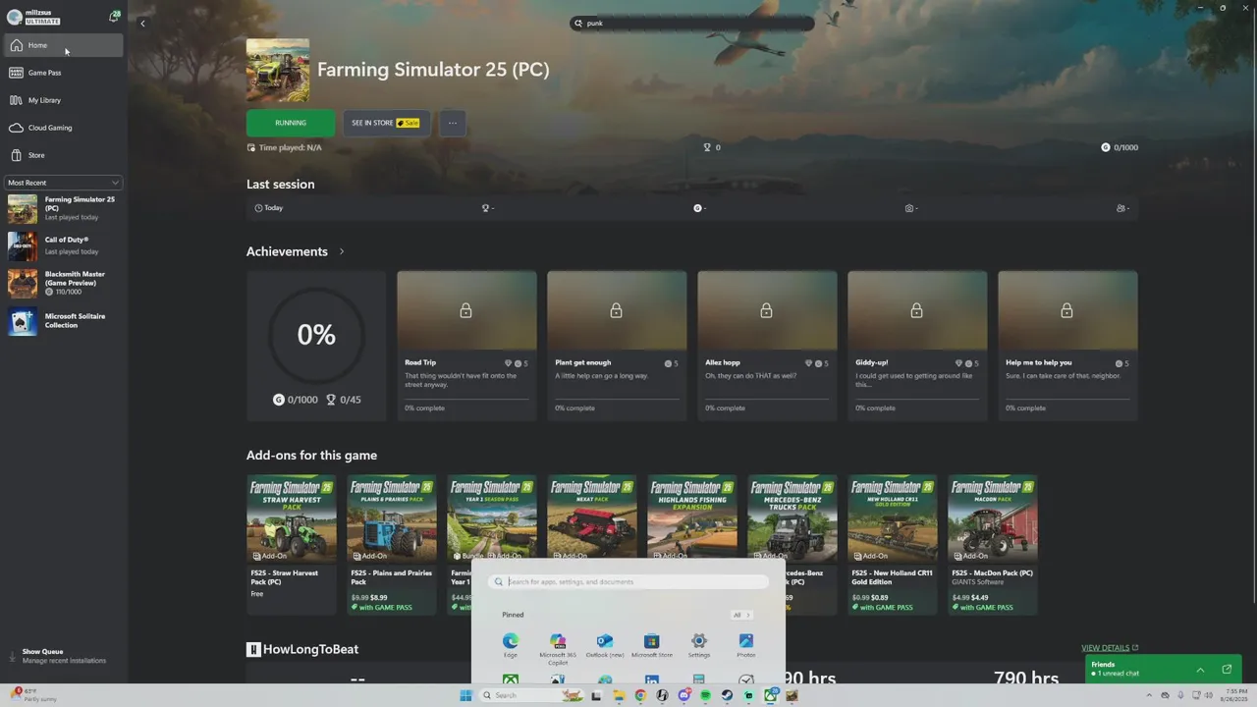The height and width of the screenshot is (707, 1257).
Task: Open Discord from the taskbar
Action: pos(684,695)
